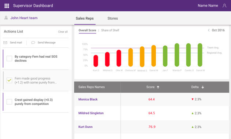Open the apps grid menu icon
Image resolution: width=231 pixels, height=139 pixels.
[7, 6]
